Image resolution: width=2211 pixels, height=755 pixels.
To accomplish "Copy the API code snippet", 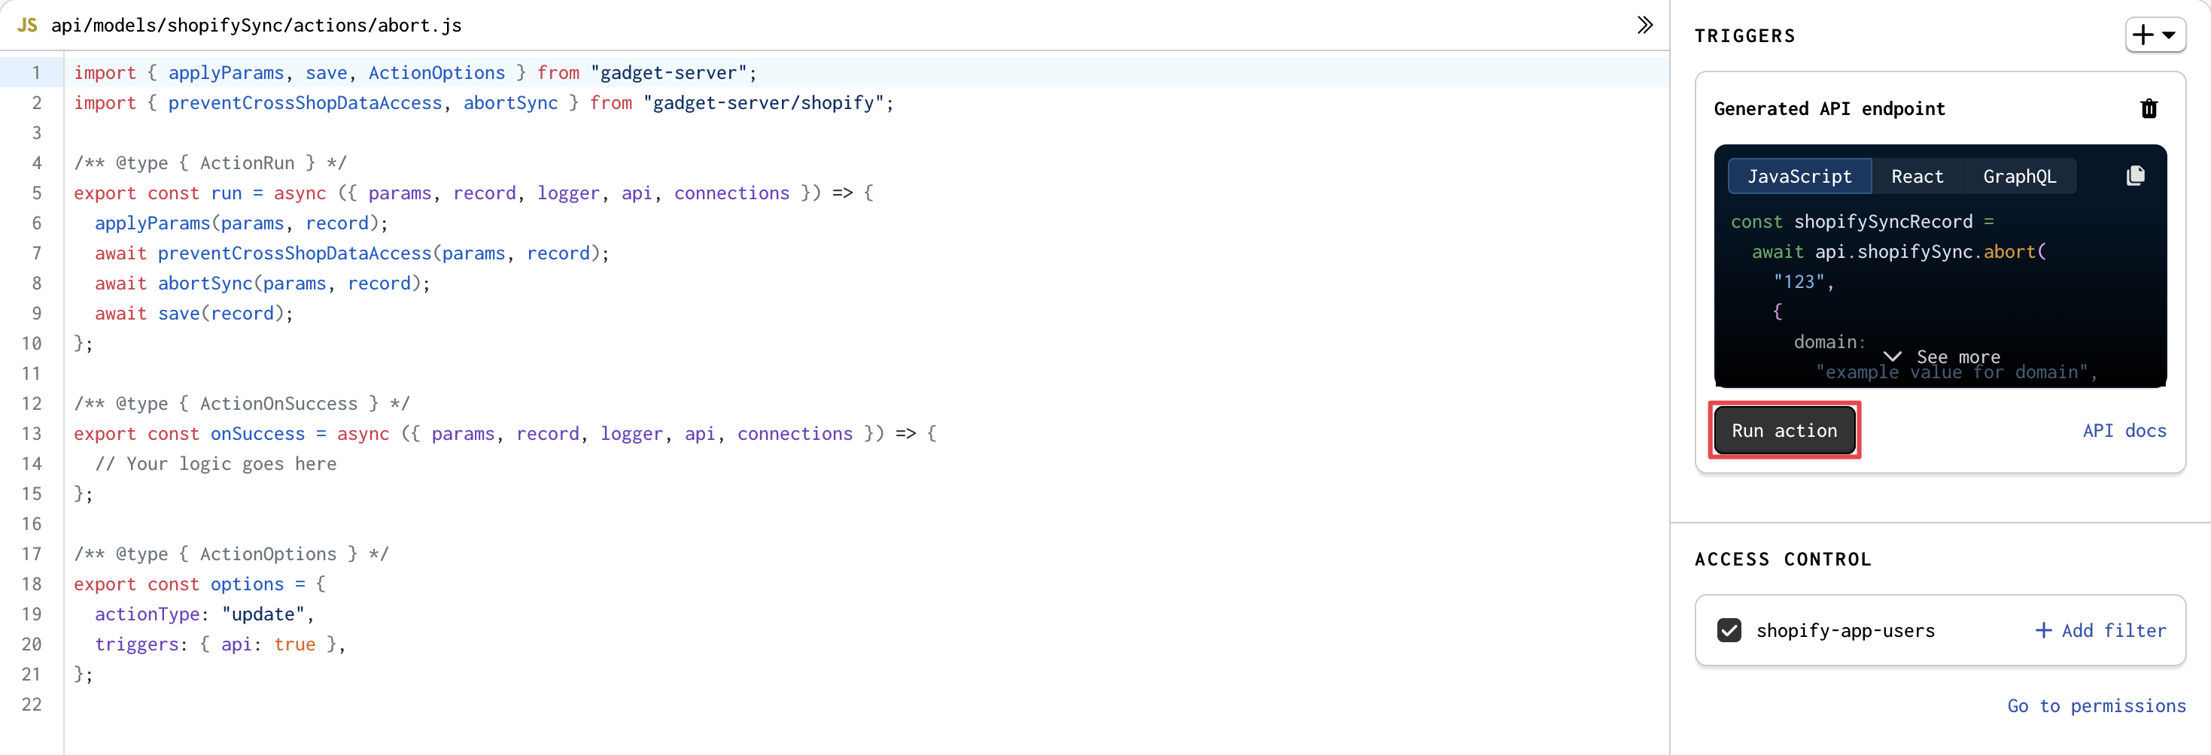I will point(2136,176).
